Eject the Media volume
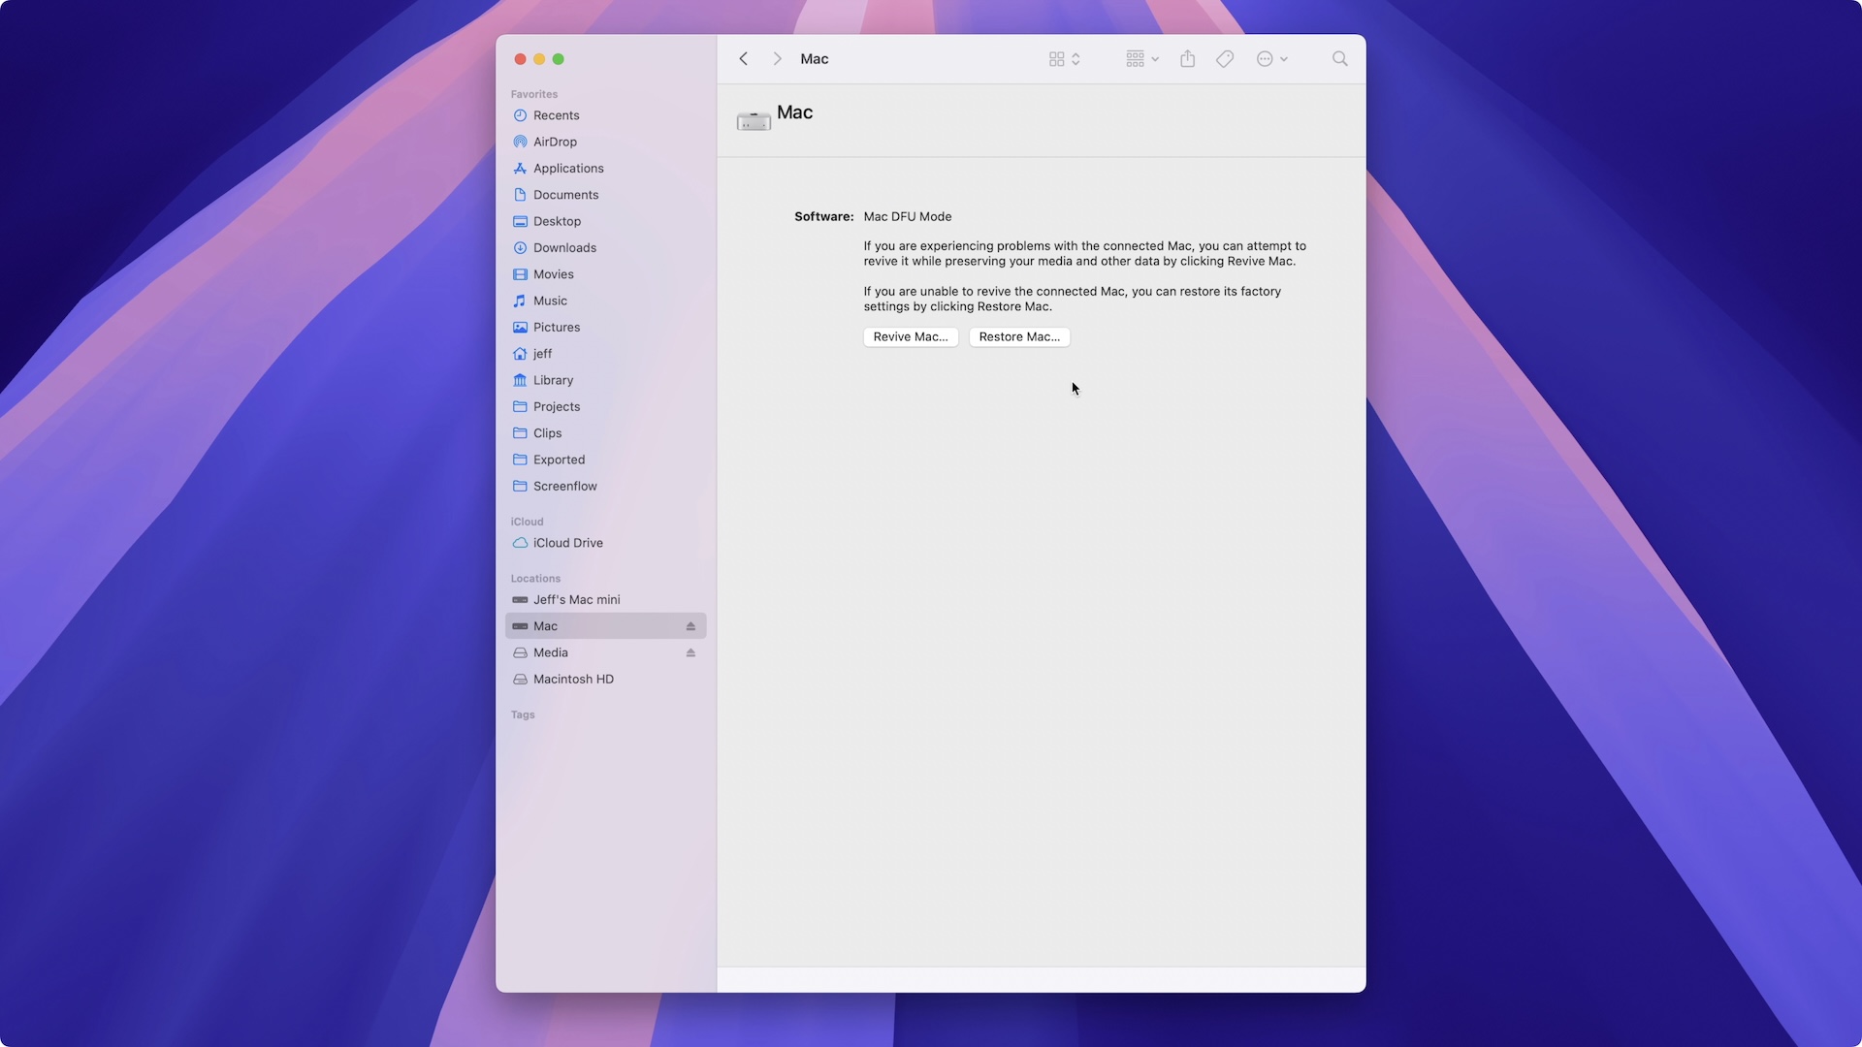Image resolution: width=1862 pixels, height=1047 pixels. tap(690, 653)
